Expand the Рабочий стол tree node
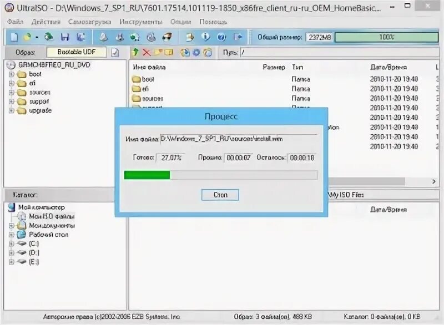The height and width of the screenshot is (325, 444). tap(12, 235)
